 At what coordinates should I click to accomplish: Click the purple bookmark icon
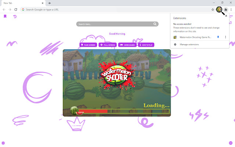click(5, 16)
